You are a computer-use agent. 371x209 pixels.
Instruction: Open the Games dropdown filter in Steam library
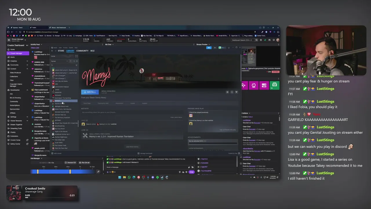[x=59, y=61]
